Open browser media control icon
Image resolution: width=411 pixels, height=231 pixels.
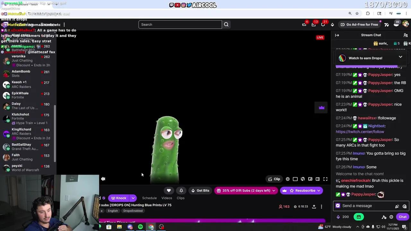(x=391, y=13)
